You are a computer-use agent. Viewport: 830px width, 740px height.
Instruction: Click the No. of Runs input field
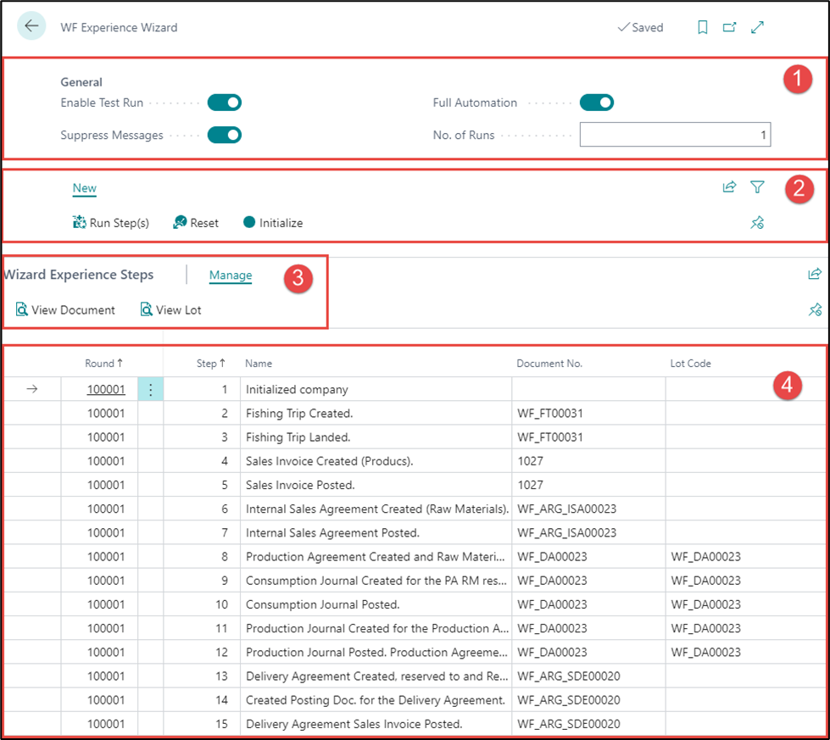click(675, 135)
